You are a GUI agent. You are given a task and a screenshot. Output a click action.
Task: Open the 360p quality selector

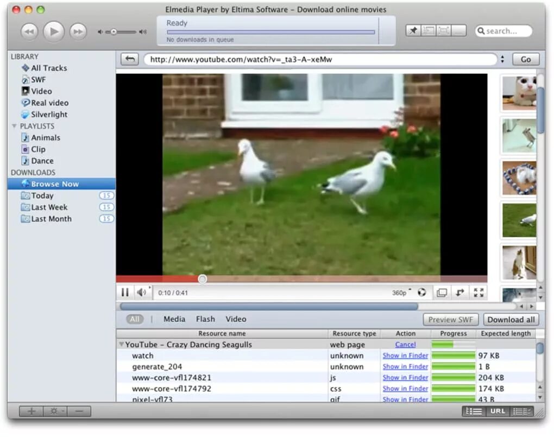(401, 293)
